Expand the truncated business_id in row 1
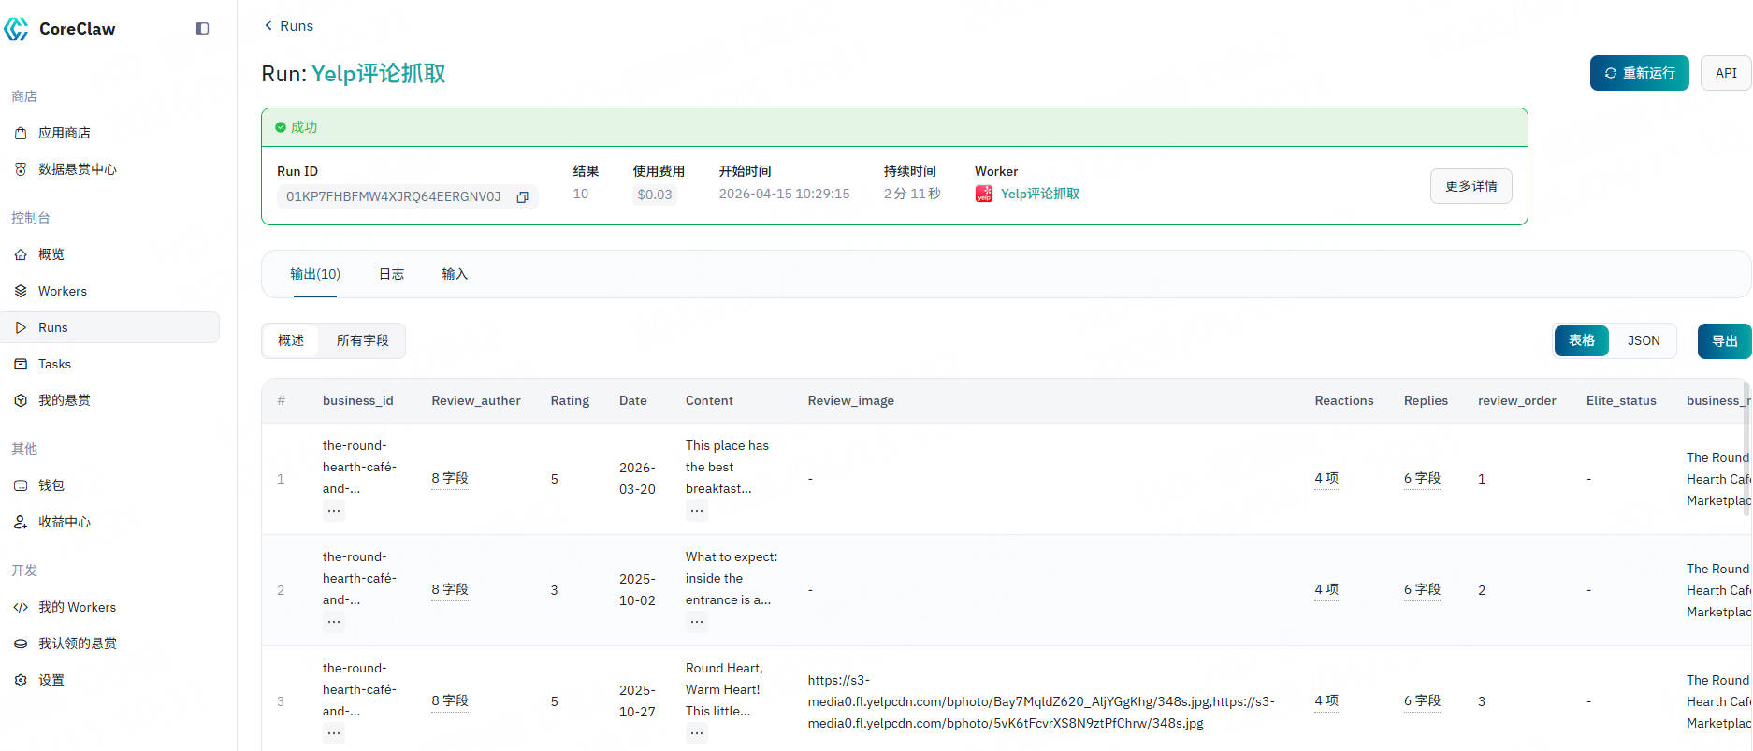This screenshot has height=751, width=1753. point(334,511)
